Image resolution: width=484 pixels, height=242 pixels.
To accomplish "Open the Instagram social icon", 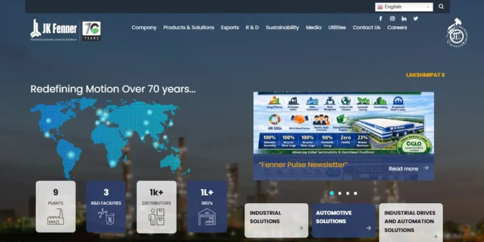I will (x=392, y=18).
